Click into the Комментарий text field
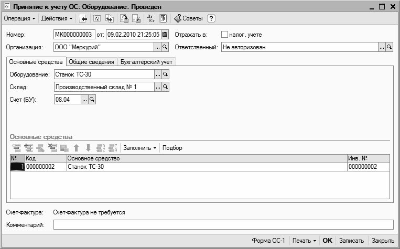 click(223, 225)
